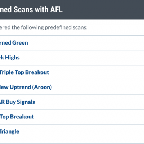
Task: Open the SAR Buy Signals link
Action: [17, 102]
